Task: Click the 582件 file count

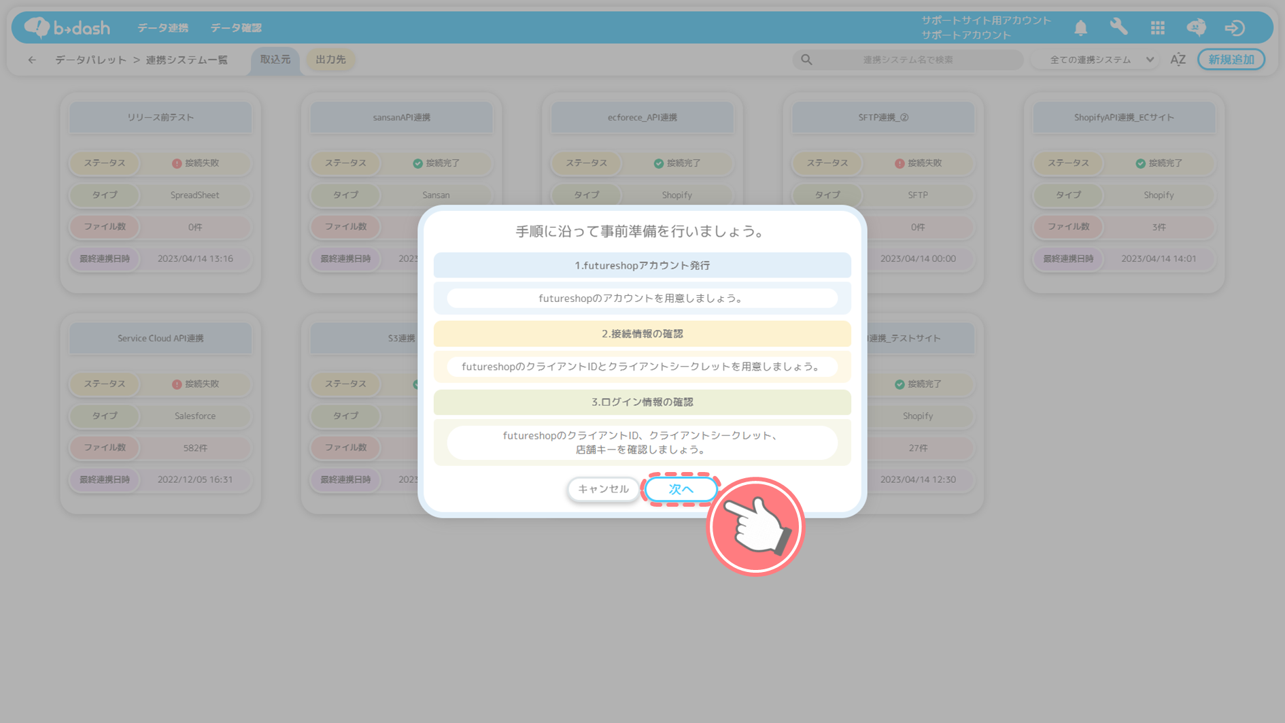Action: click(x=194, y=448)
